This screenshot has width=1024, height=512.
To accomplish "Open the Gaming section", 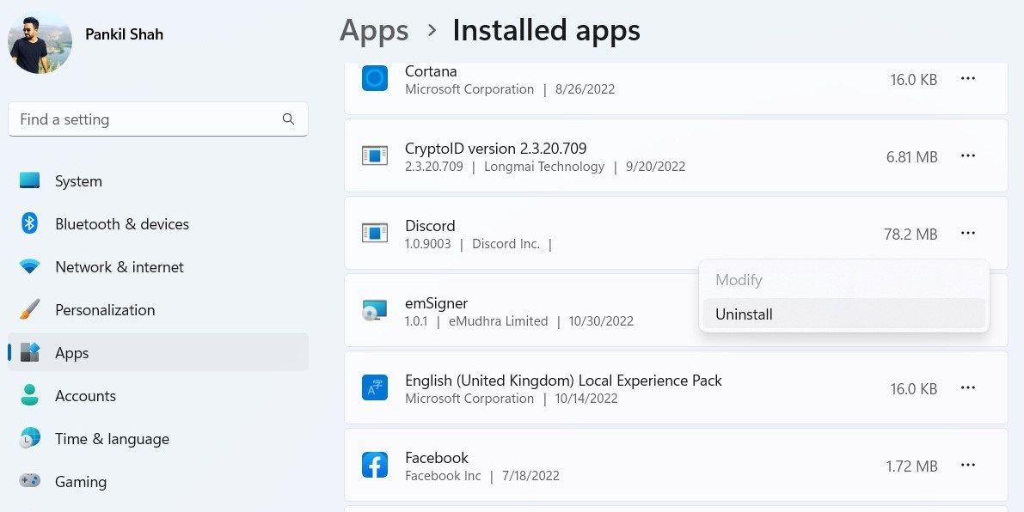I will pyautogui.click(x=158, y=481).
